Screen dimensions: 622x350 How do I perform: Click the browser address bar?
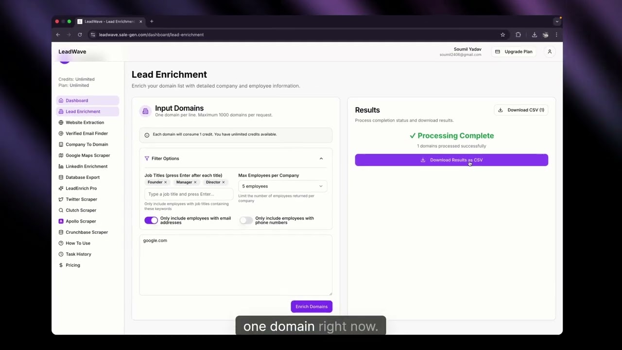pyautogui.click(x=297, y=35)
